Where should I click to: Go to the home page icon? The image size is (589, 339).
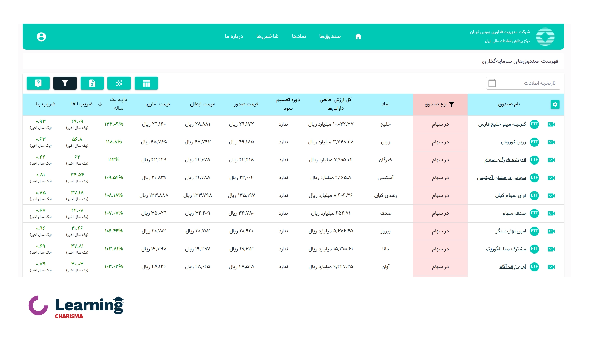pos(358,36)
